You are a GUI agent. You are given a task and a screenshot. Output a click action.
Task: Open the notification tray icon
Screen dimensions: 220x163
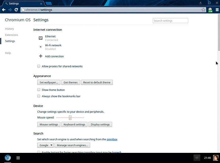pyautogui.click(x=197, y=158)
